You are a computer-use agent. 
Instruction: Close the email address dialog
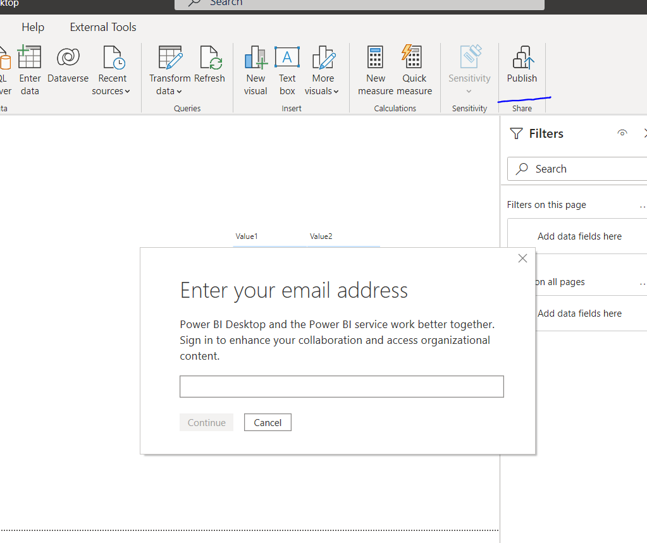click(522, 258)
